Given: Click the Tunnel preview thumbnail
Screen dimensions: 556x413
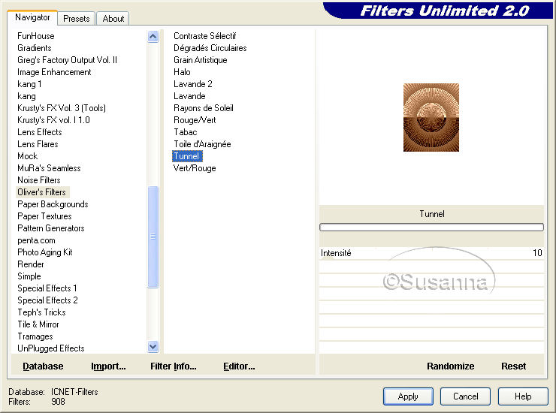Looking at the screenshot, I should coord(431,117).
